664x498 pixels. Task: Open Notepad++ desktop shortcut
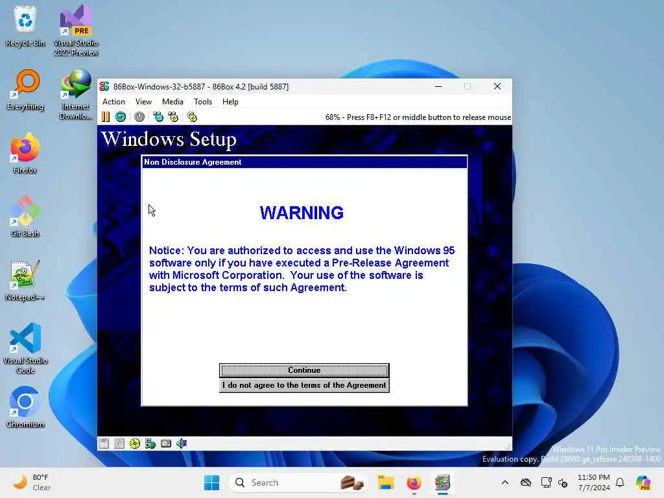25,281
